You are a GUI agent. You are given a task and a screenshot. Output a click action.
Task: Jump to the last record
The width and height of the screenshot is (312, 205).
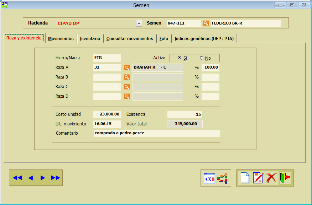tap(55, 178)
